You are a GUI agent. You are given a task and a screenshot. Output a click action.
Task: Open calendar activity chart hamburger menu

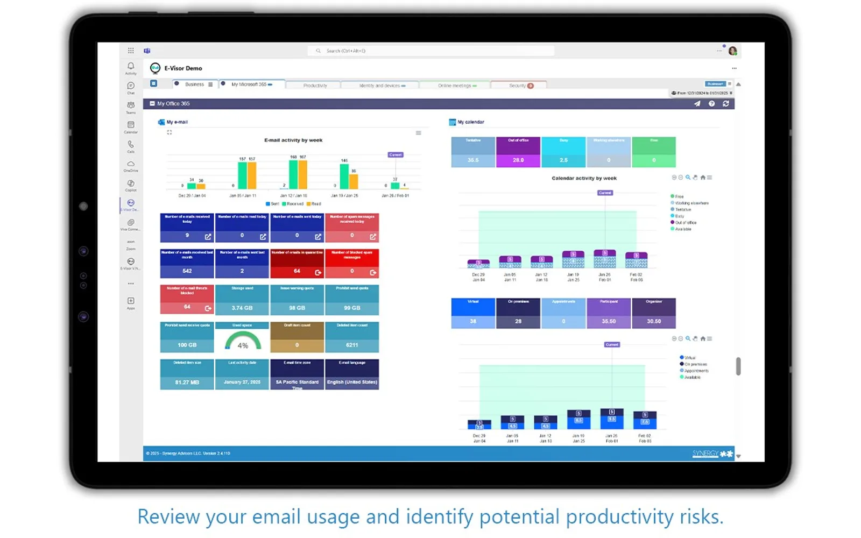click(710, 178)
